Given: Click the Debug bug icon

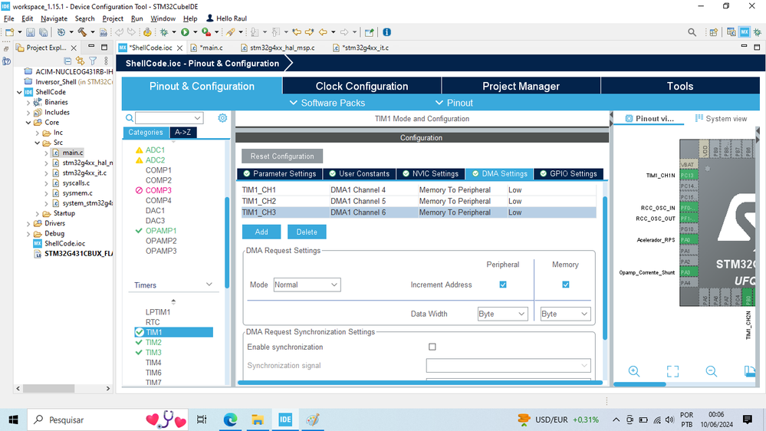Looking at the screenshot, I should pyautogui.click(x=164, y=32).
